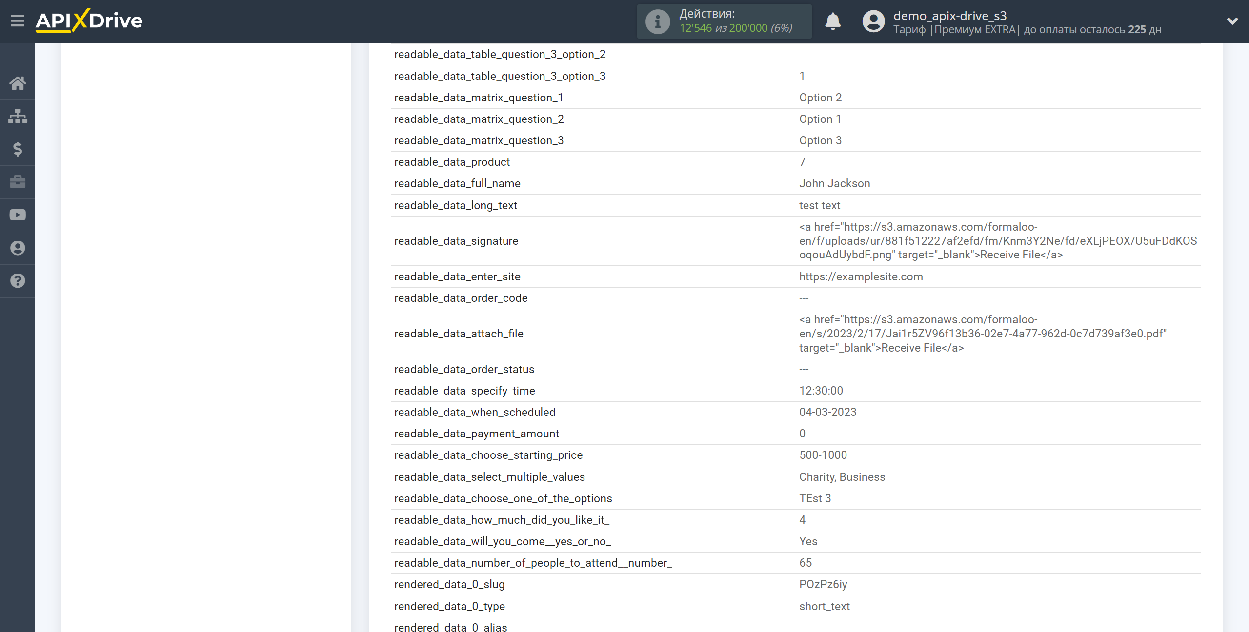The height and width of the screenshot is (632, 1249).
Task: Select the '04-03-2023' date value
Action: pyautogui.click(x=827, y=412)
